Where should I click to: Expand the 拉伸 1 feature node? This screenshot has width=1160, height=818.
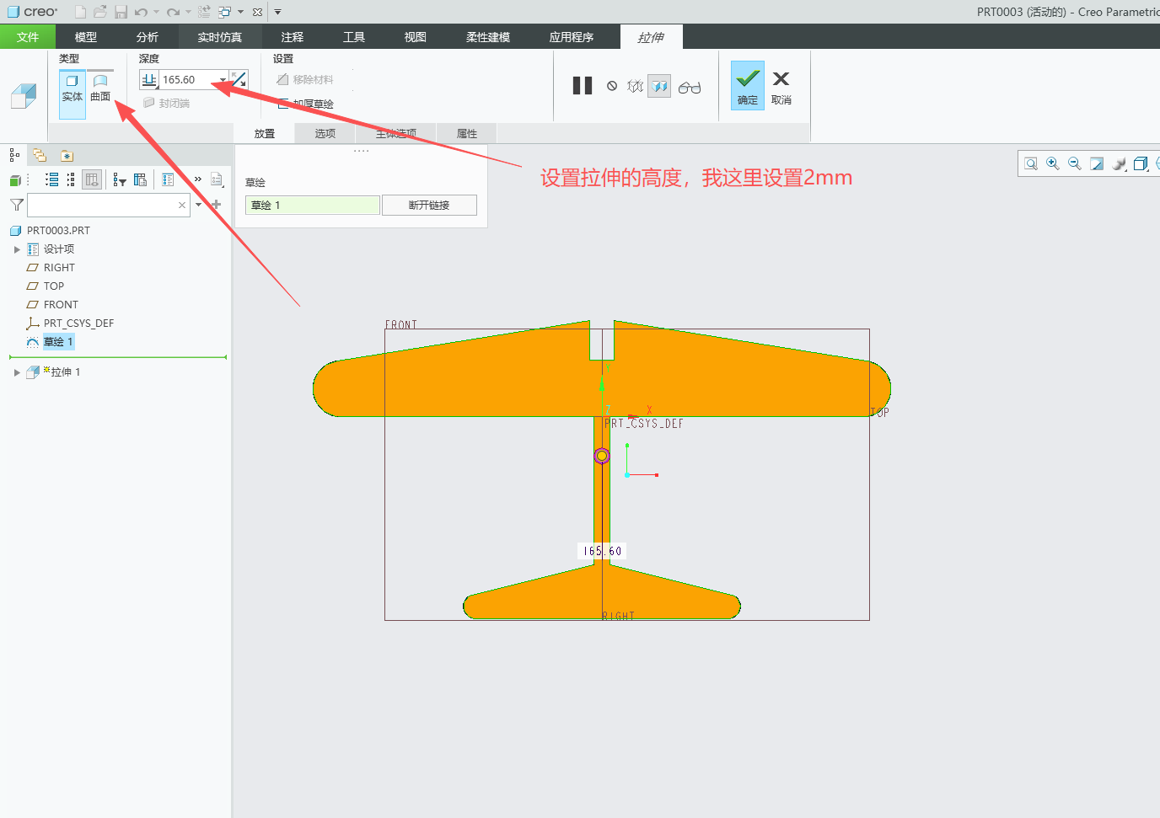click(17, 372)
